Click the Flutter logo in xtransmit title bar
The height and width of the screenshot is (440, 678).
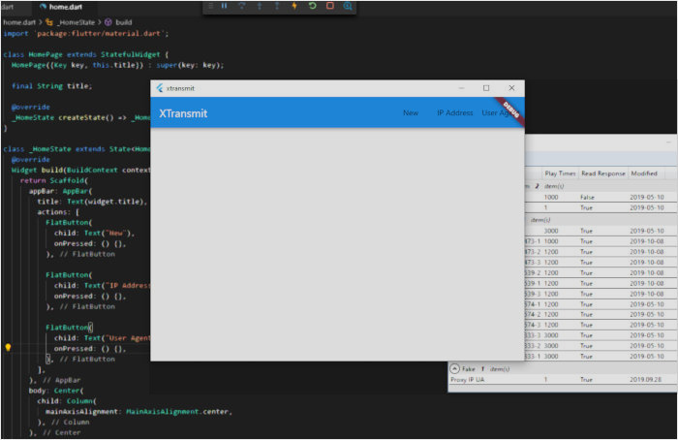click(160, 88)
